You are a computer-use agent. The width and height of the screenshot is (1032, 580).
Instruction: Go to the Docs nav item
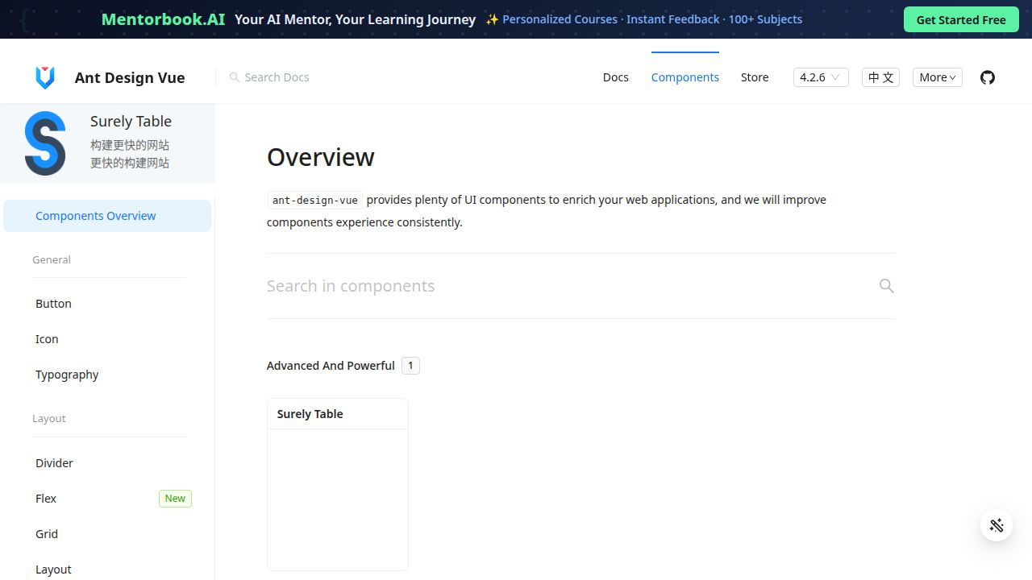(x=616, y=77)
